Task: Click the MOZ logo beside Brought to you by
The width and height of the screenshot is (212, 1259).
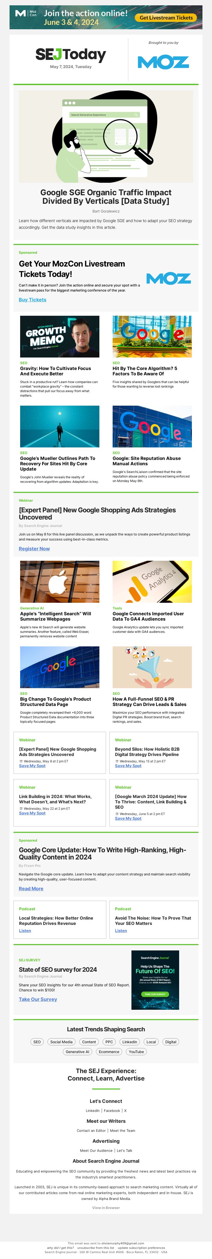Action: (163, 62)
